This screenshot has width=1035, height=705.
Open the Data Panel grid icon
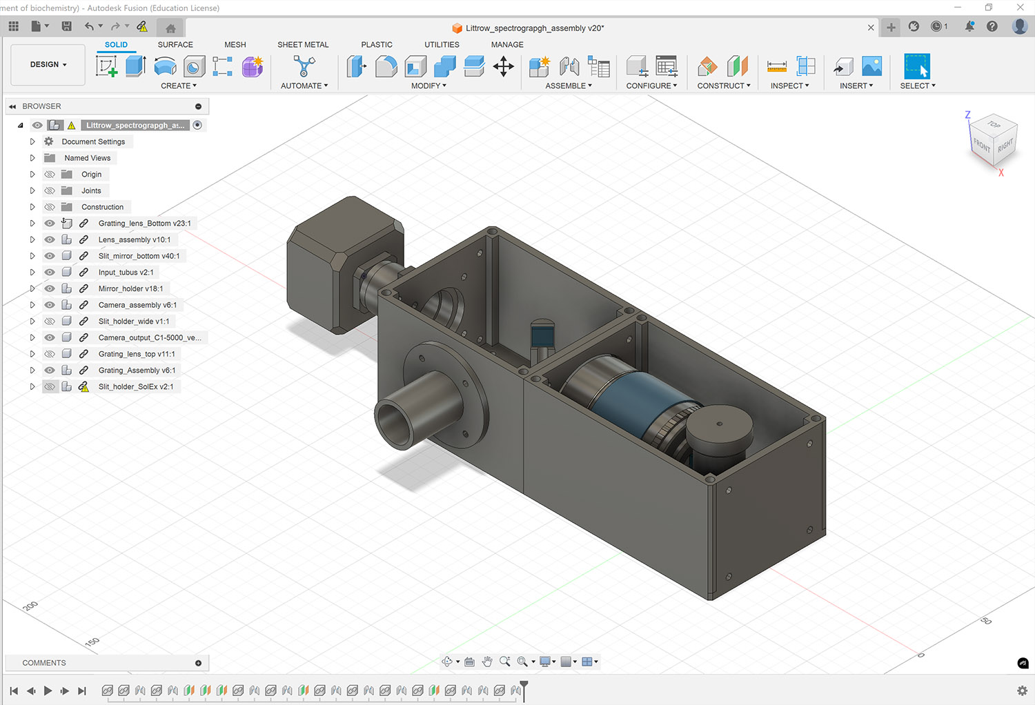click(x=14, y=26)
